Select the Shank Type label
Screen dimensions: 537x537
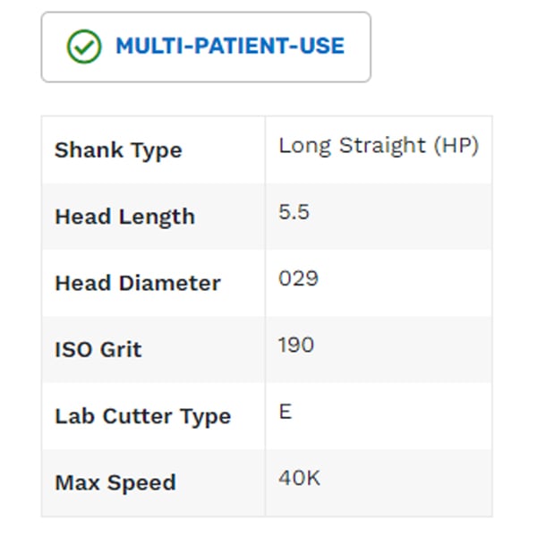point(118,150)
